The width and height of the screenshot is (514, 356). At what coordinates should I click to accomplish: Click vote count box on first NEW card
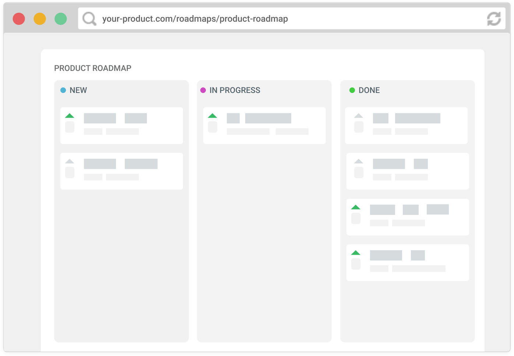coord(70,127)
